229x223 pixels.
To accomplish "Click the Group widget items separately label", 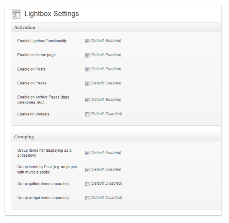I will coord(43,198).
